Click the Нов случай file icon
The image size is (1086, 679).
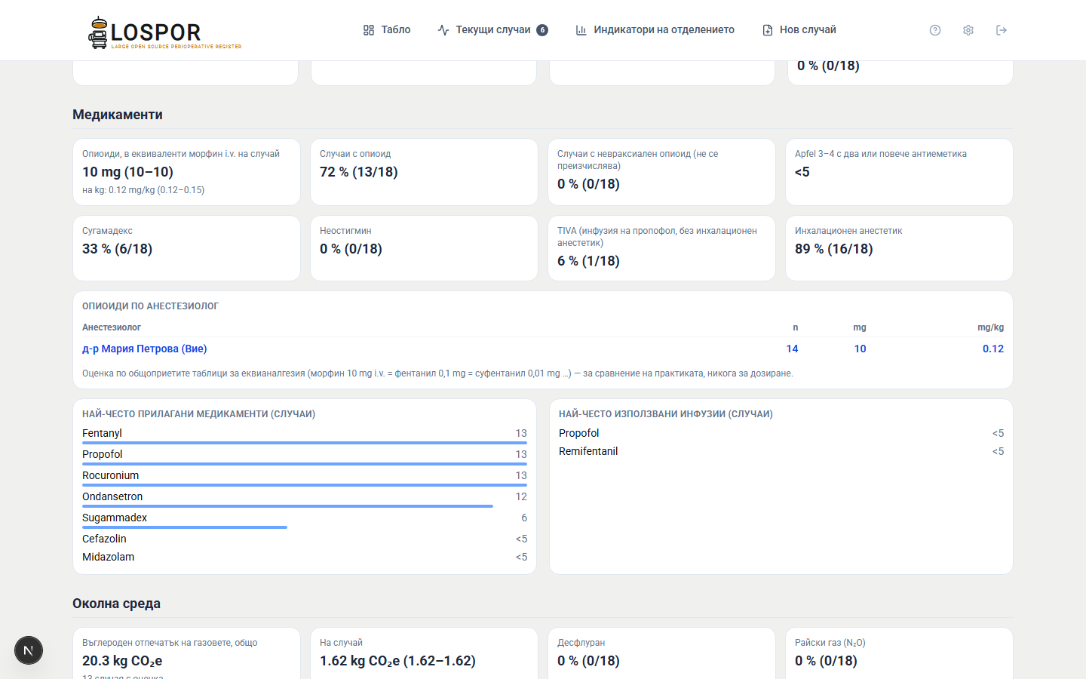[x=768, y=30]
